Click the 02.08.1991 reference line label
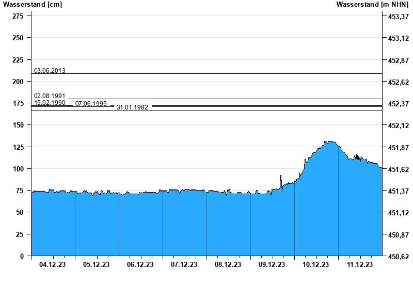The image size is (413, 284). (x=50, y=96)
